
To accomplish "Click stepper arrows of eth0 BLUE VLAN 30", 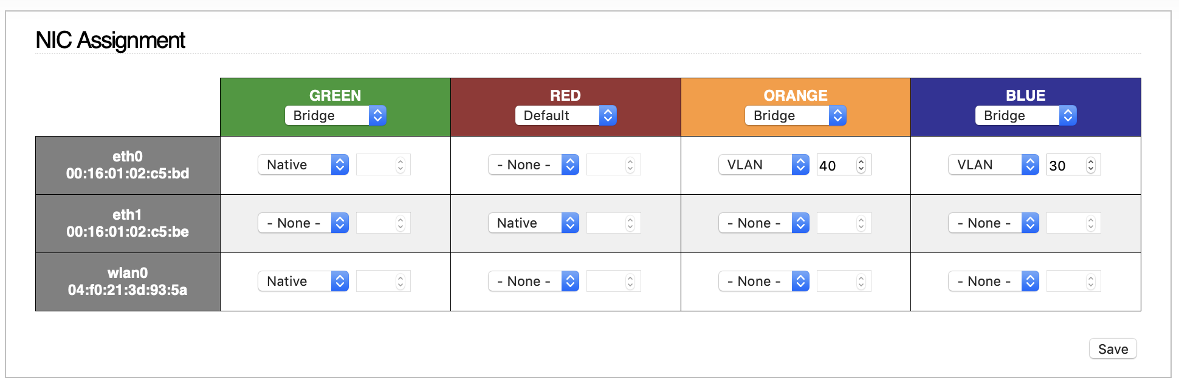I will [x=1091, y=165].
